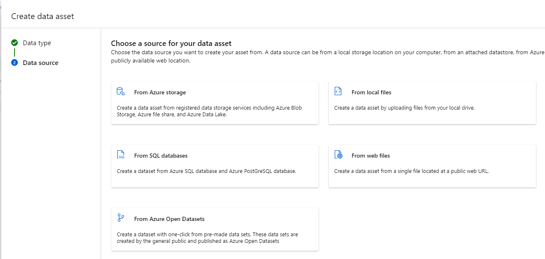The image size is (545, 259).
Task: Click the green checkmark beside Data type
Action: 14,43
